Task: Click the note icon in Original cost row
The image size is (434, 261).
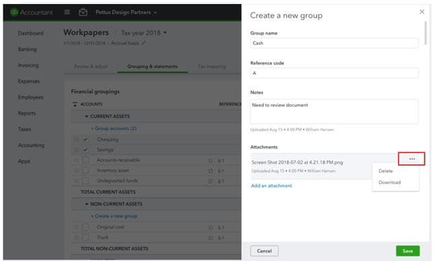Action: point(211,227)
